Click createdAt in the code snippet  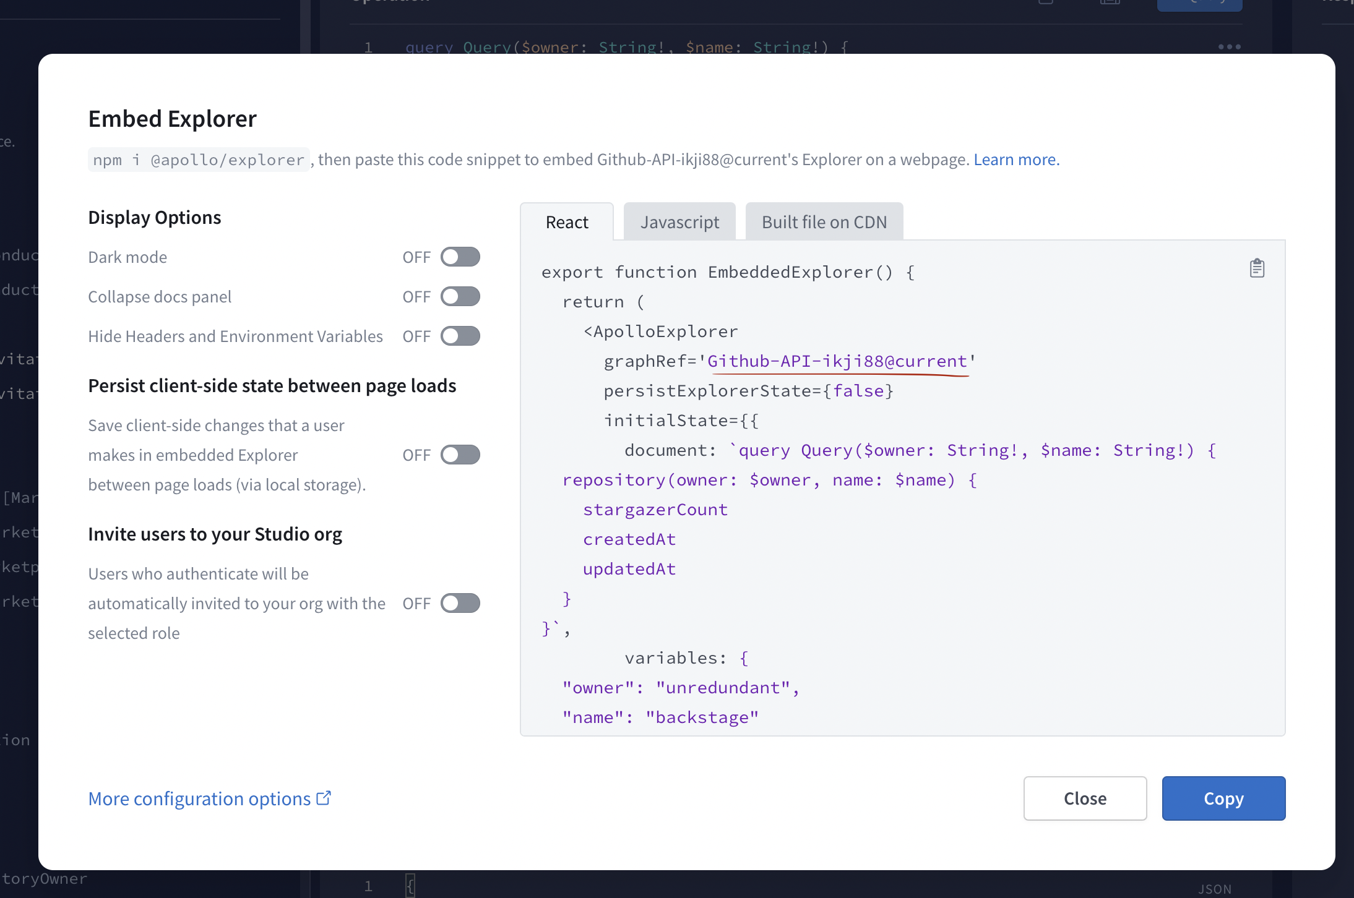629,539
